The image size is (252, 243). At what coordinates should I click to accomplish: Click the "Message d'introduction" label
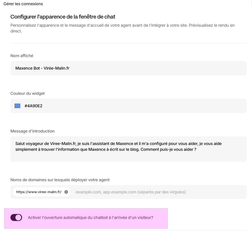pyautogui.click(x=33, y=131)
